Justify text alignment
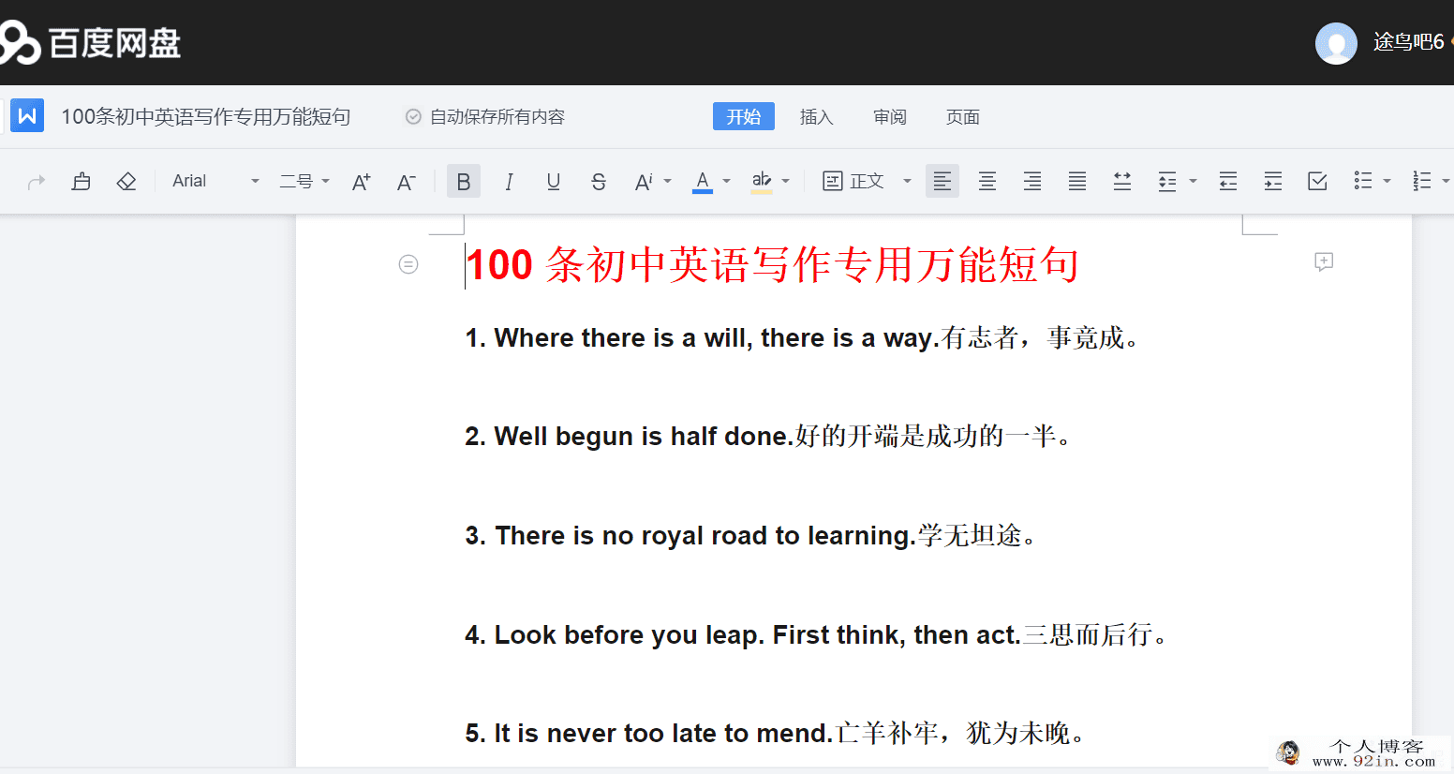Viewport: 1454px width, 774px height. pos(1077,182)
